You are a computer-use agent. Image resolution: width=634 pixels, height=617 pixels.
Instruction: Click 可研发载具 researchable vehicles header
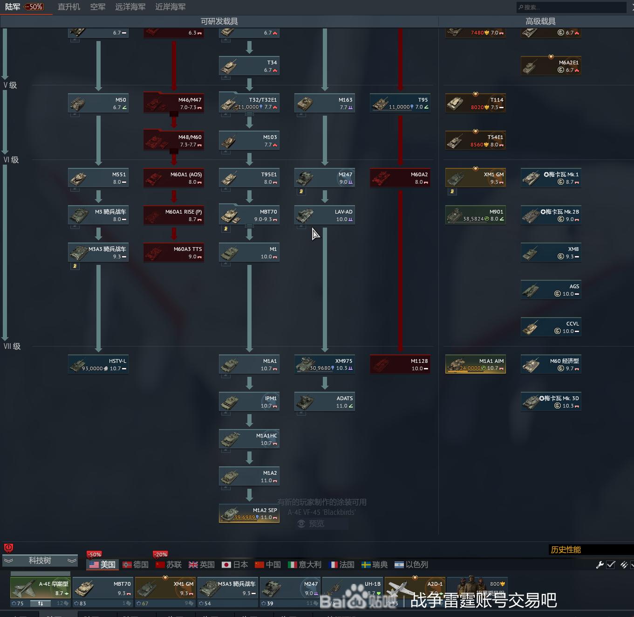pos(219,21)
